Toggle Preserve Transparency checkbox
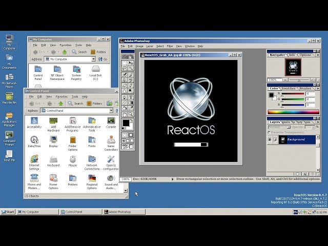This screenshot has height=246, width=328. pyautogui.click(x=269, y=132)
